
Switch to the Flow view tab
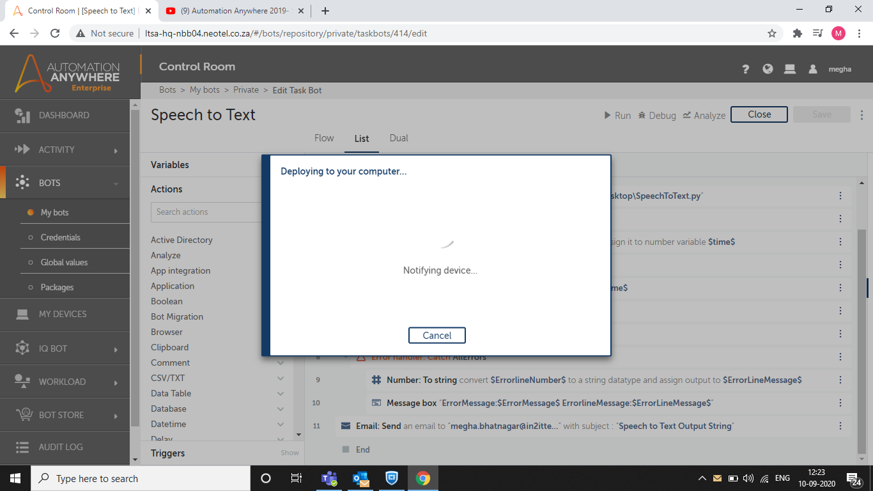tap(324, 138)
